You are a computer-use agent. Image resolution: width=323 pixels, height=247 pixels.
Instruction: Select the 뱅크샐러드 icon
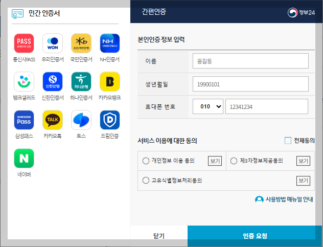coord(24,82)
